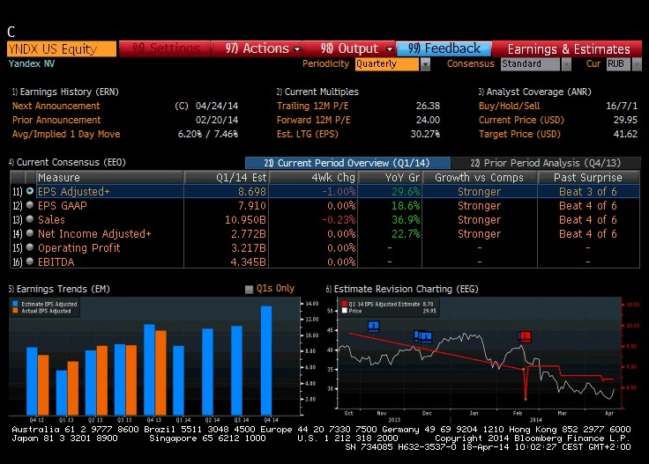This screenshot has height=464, width=649.
Task: Switch to Prior Period Analysis (Q4/13) tab
Action: click(x=546, y=163)
